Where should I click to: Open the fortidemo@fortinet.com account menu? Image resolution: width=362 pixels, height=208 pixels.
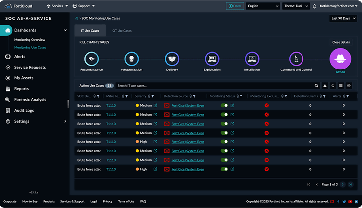[338, 6]
